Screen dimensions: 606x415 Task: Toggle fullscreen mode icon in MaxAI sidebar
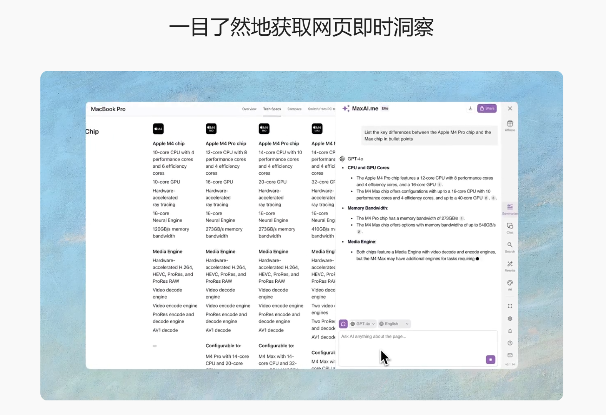tap(510, 306)
